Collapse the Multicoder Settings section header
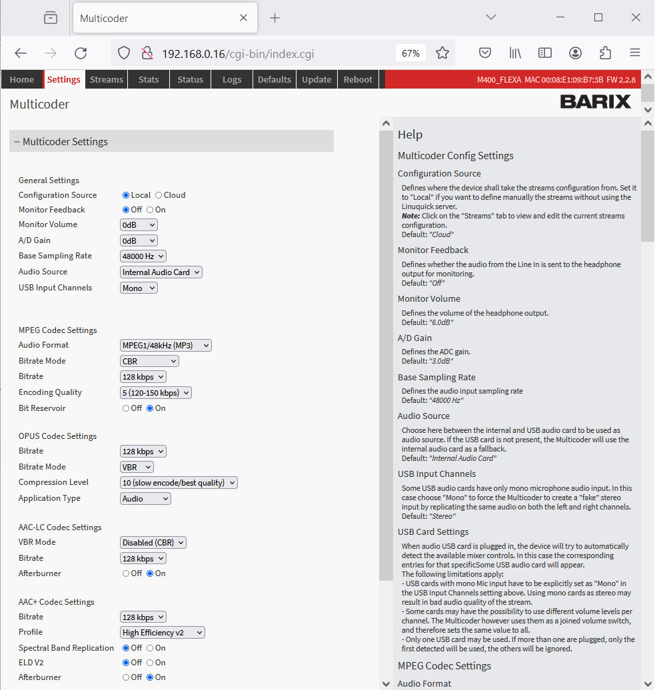Image resolution: width=655 pixels, height=690 pixels. [65, 142]
